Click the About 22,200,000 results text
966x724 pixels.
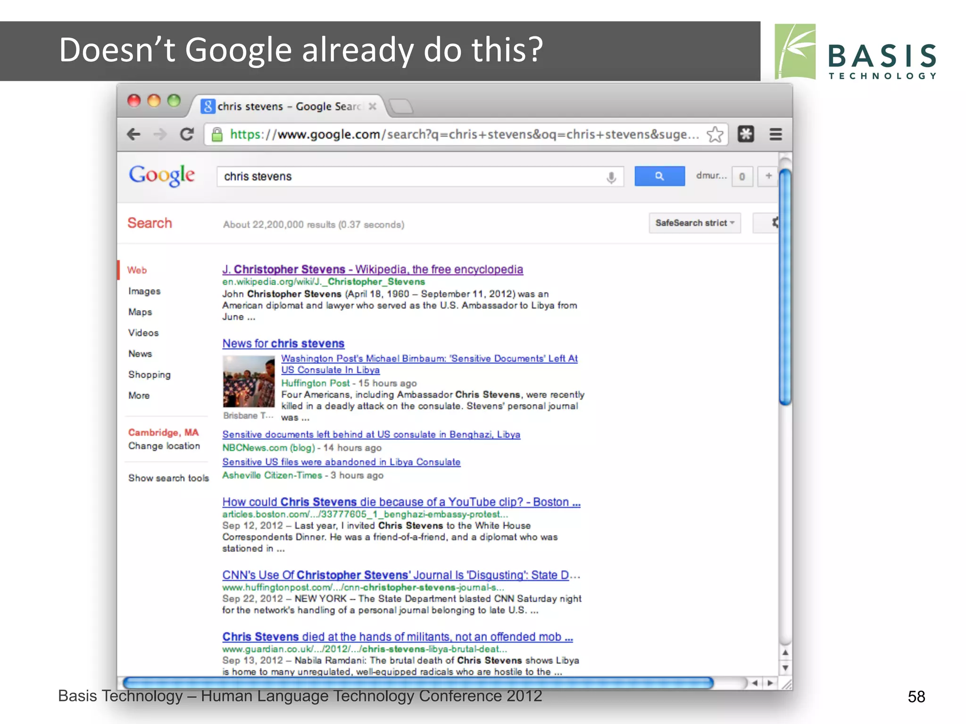[314, 225]
